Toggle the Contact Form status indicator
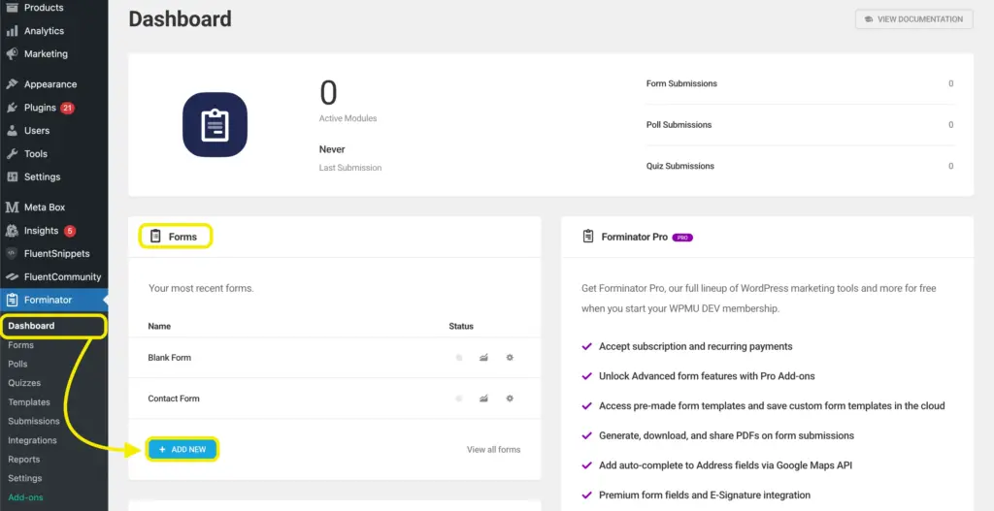Image resolution: width=994 pixels, height=511 pixels. pyautogui.click(x=459, y=399)
